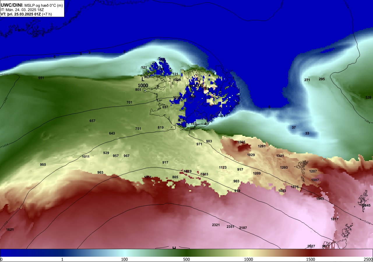Click the 1123 height value
Image resolution: width=373 pixels, height=262 pixels.
click(x=223, y=167)
